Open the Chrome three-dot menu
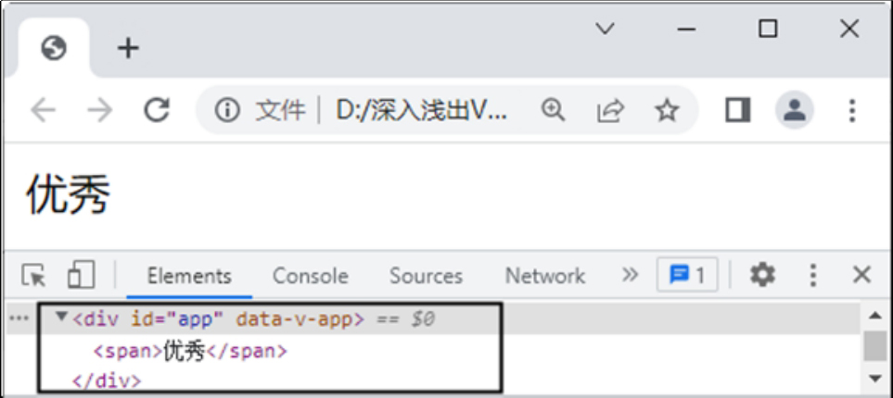 tap(852, 110)
